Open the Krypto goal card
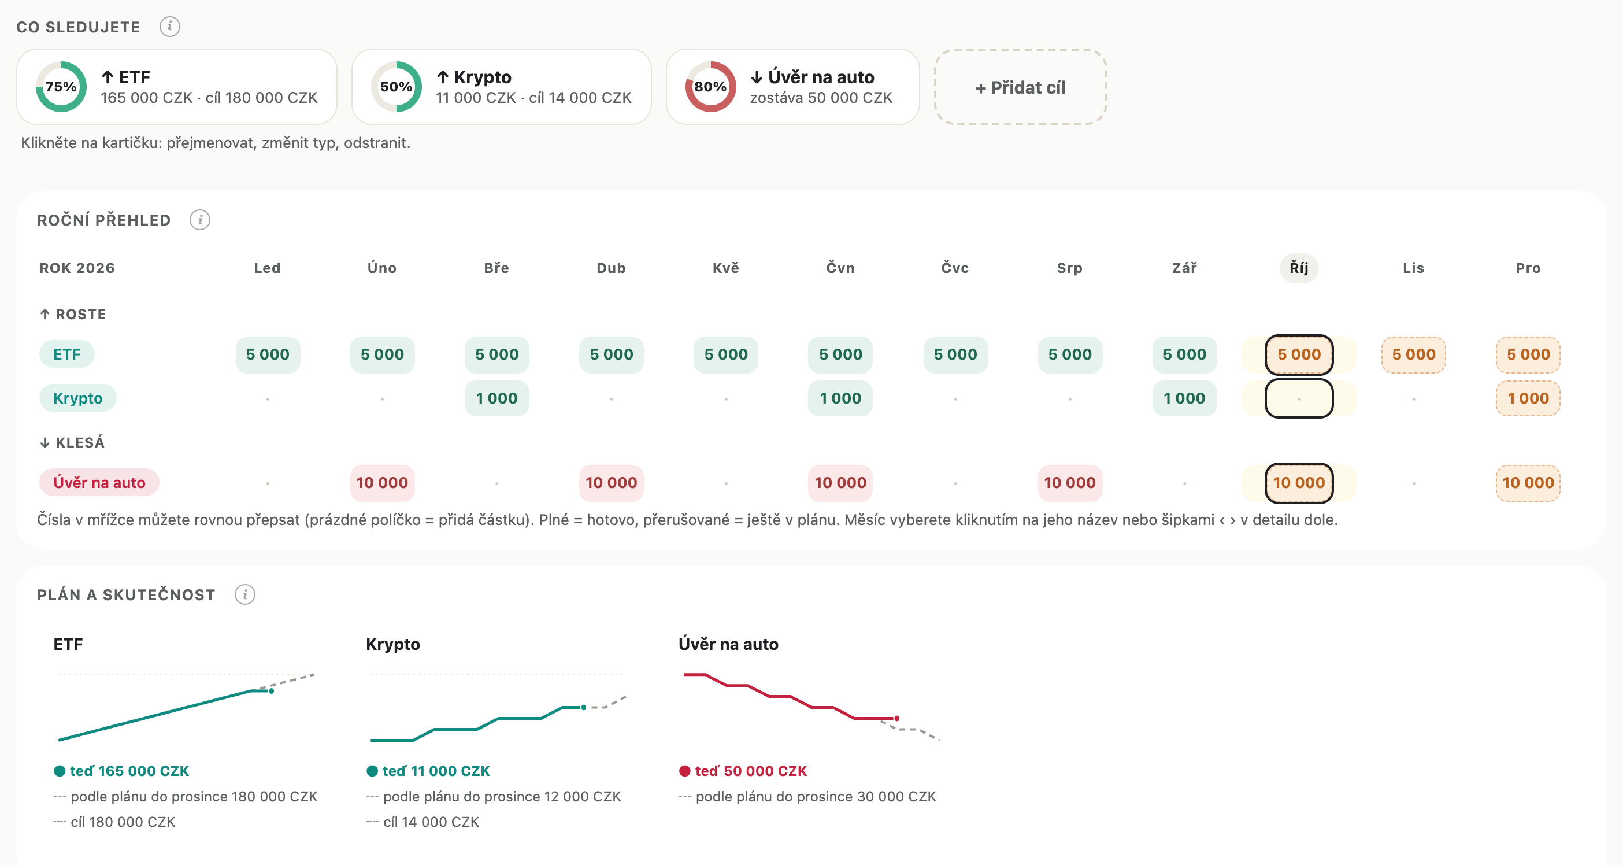 [502, 87]
